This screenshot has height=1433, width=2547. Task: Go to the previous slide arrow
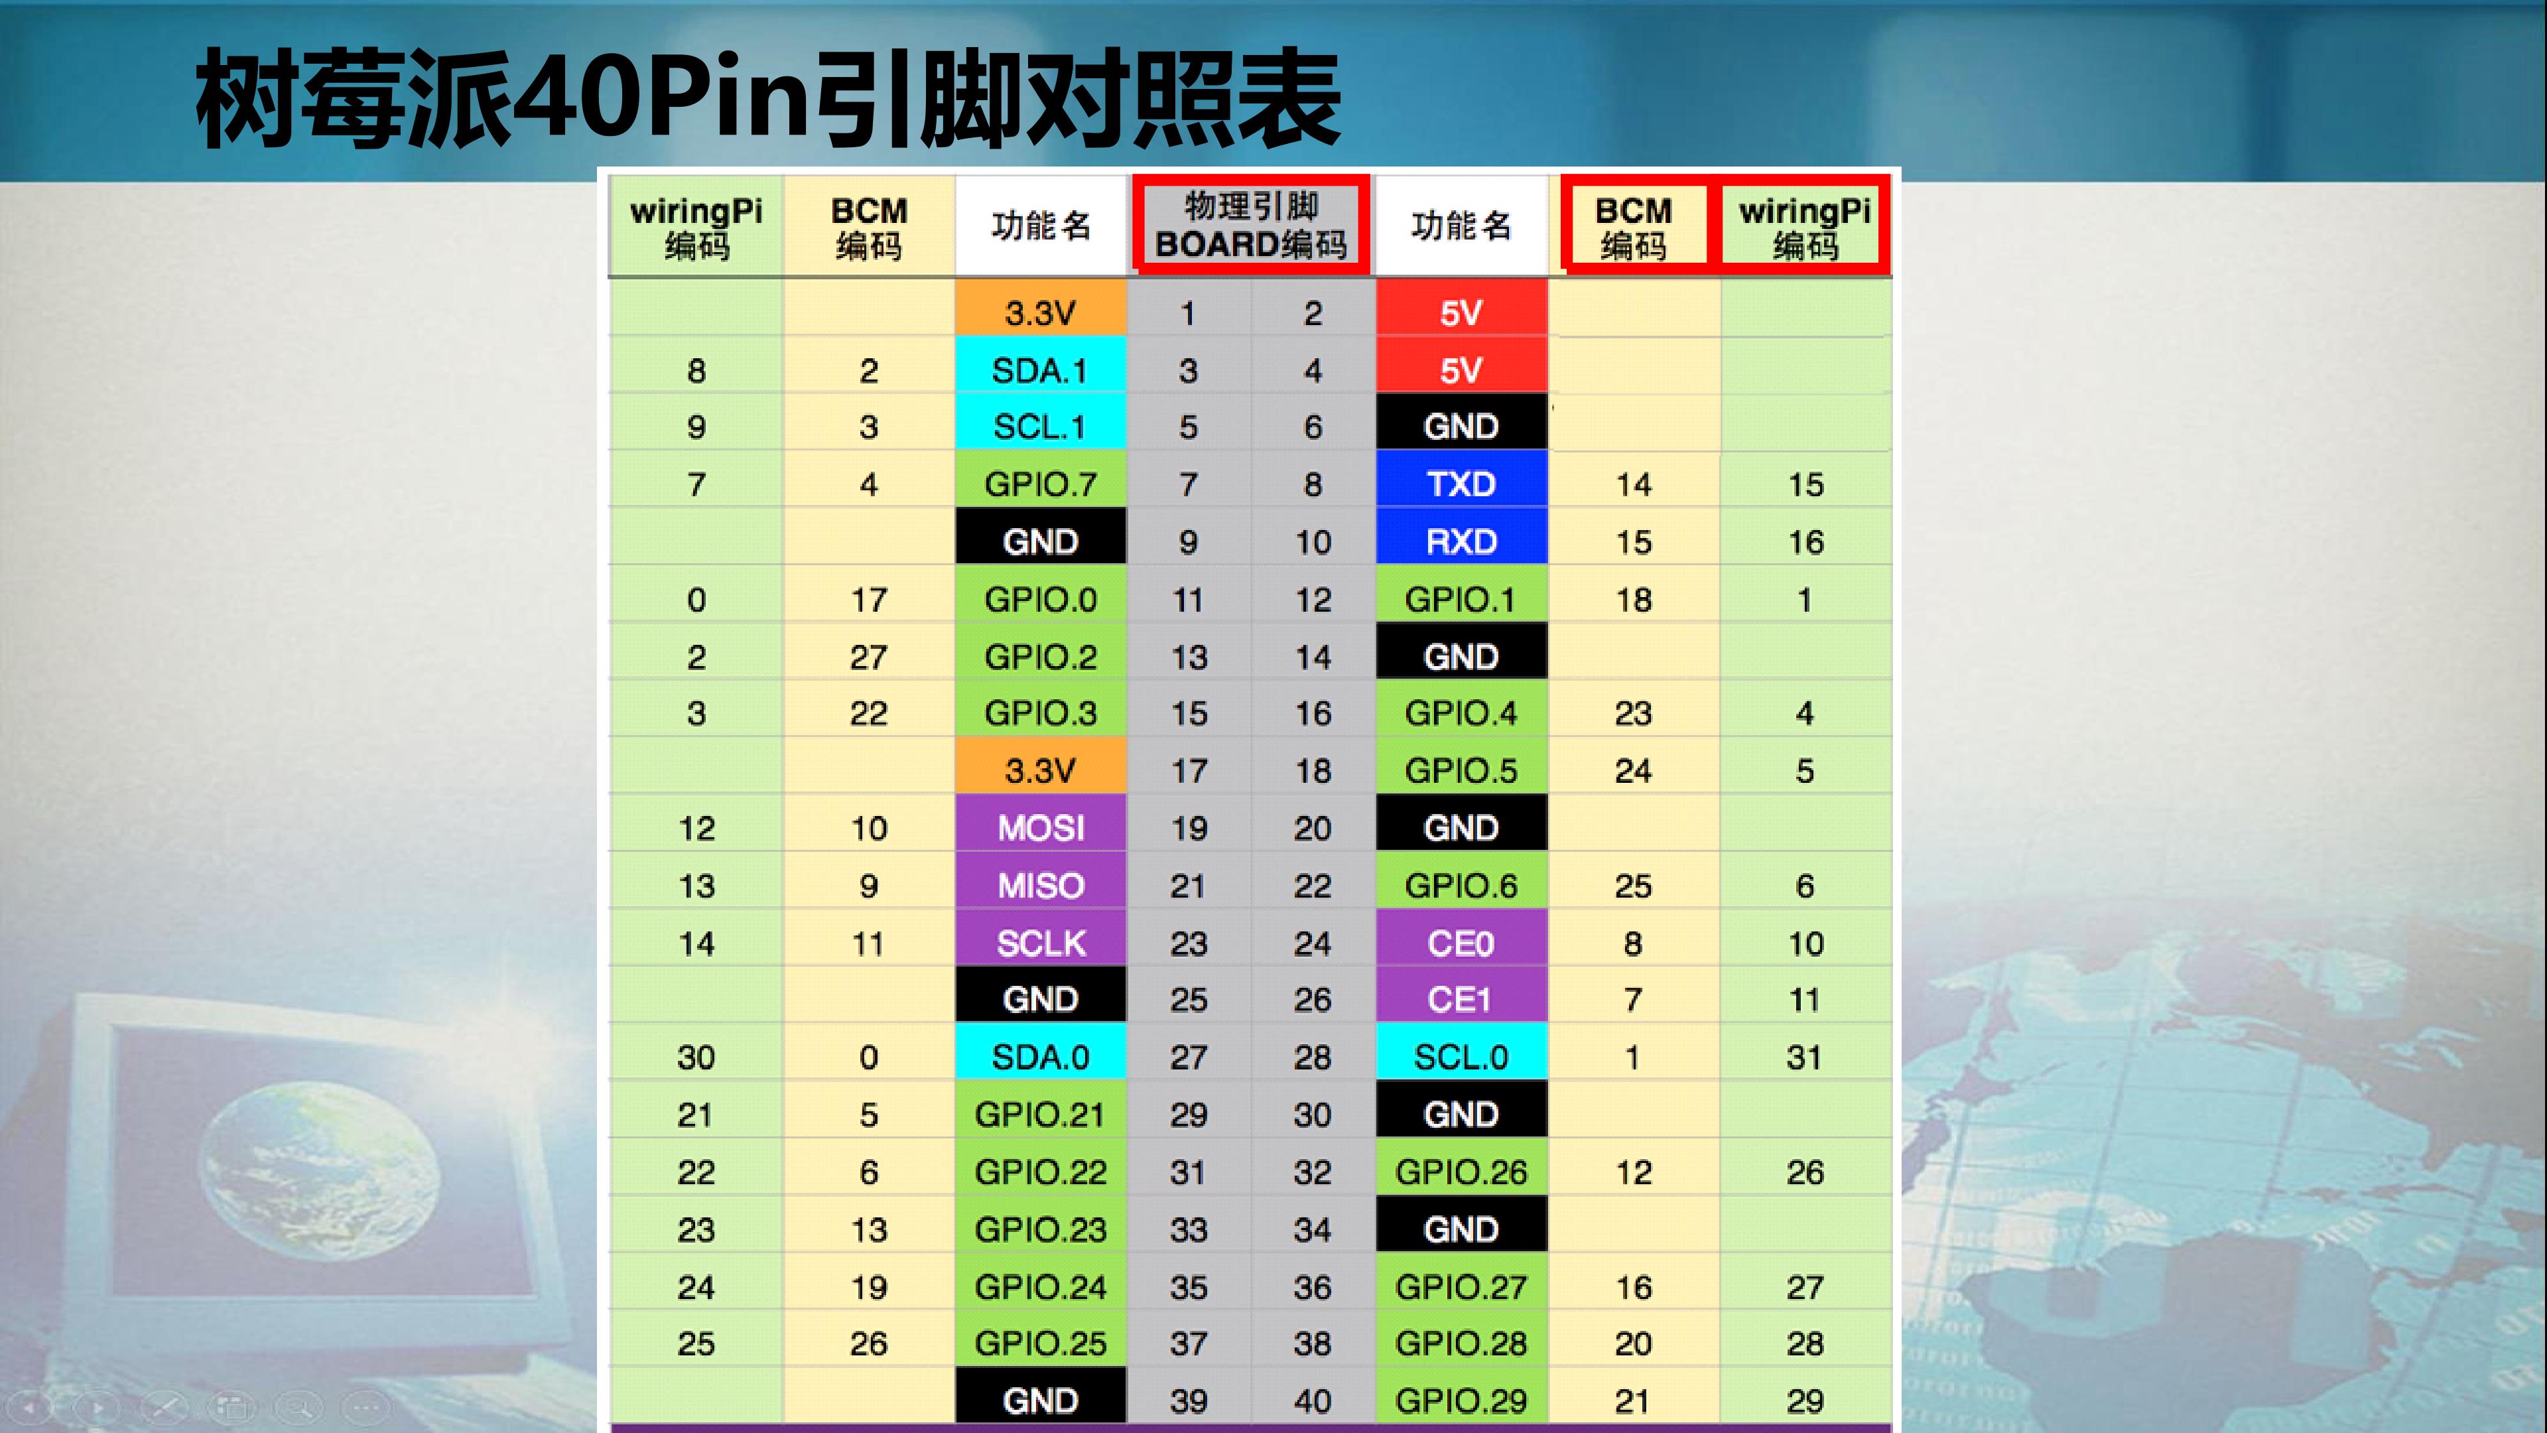click(30, 1406)
